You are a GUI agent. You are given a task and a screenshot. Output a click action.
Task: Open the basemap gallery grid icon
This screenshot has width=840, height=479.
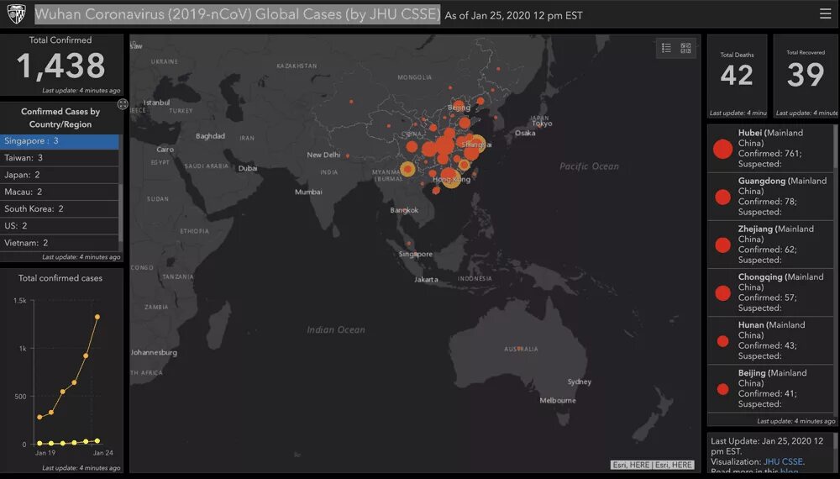coord(685,48)
